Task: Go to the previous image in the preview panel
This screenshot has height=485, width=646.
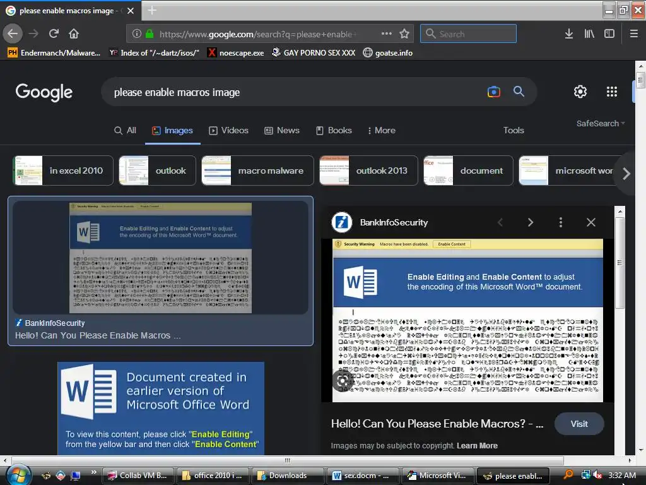Action: point(500,223)
